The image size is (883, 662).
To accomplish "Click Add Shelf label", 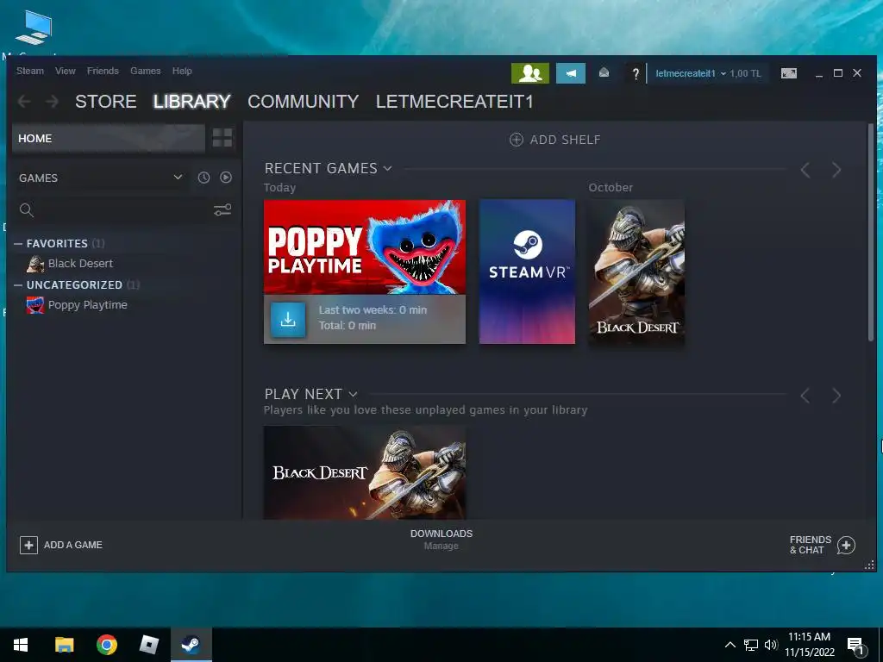I will click(x=565, y=140).
